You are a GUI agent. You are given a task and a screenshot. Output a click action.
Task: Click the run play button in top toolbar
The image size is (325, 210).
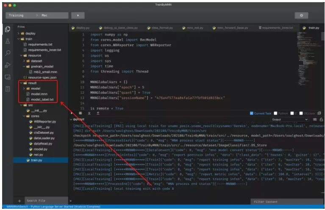tap(78, 15)
